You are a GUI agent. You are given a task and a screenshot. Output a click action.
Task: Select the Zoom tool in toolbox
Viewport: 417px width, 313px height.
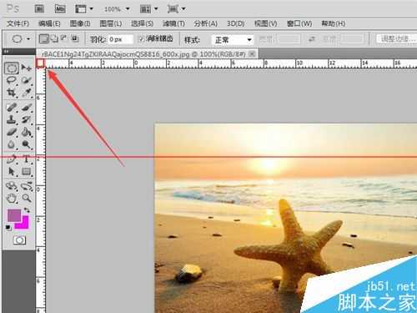(27, 198)
